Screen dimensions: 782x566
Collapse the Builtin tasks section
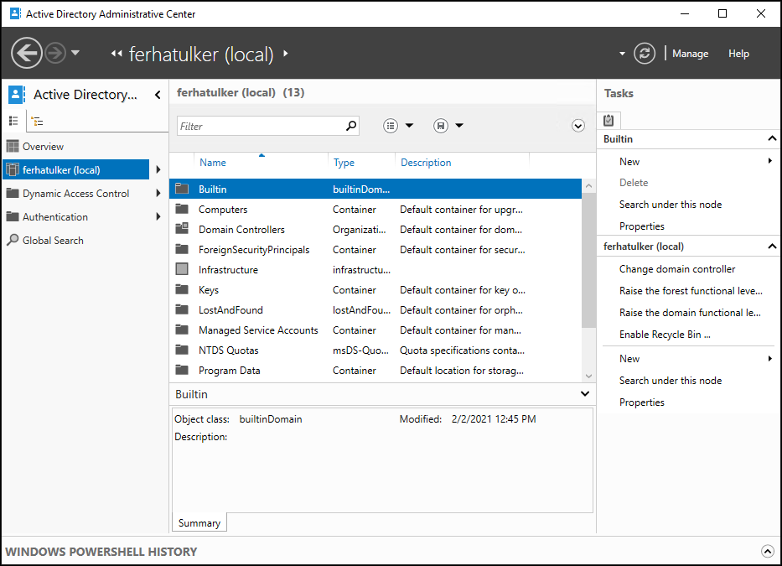[x=772, y=138]
